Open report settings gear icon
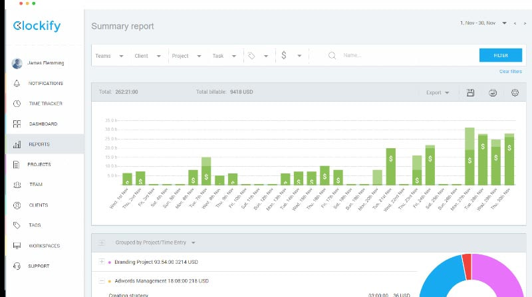The image size is (532, 297). click(x=515, y=92)
